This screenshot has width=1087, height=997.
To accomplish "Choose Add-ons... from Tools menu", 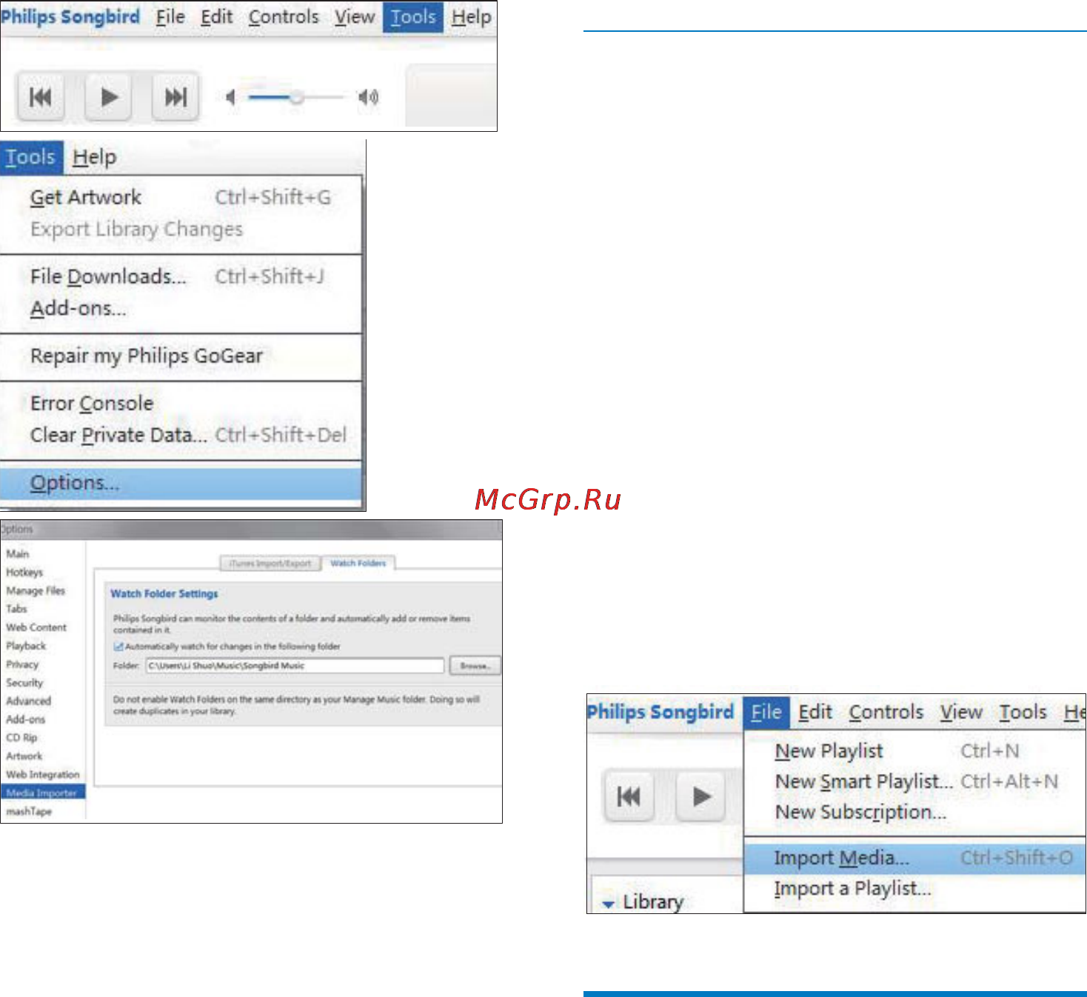I will [x=181, y=308].
